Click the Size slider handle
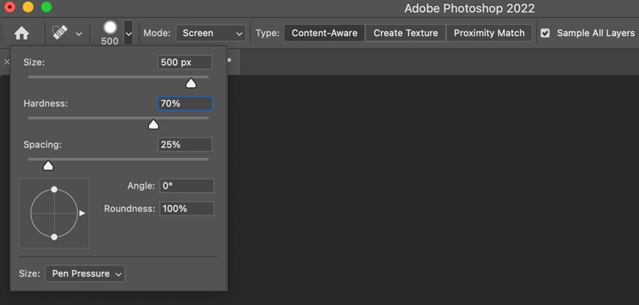 click(191, 83)
